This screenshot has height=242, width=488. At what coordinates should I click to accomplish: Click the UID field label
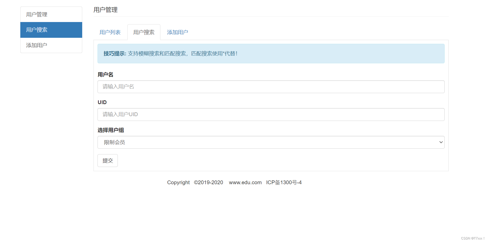(102, 102)
